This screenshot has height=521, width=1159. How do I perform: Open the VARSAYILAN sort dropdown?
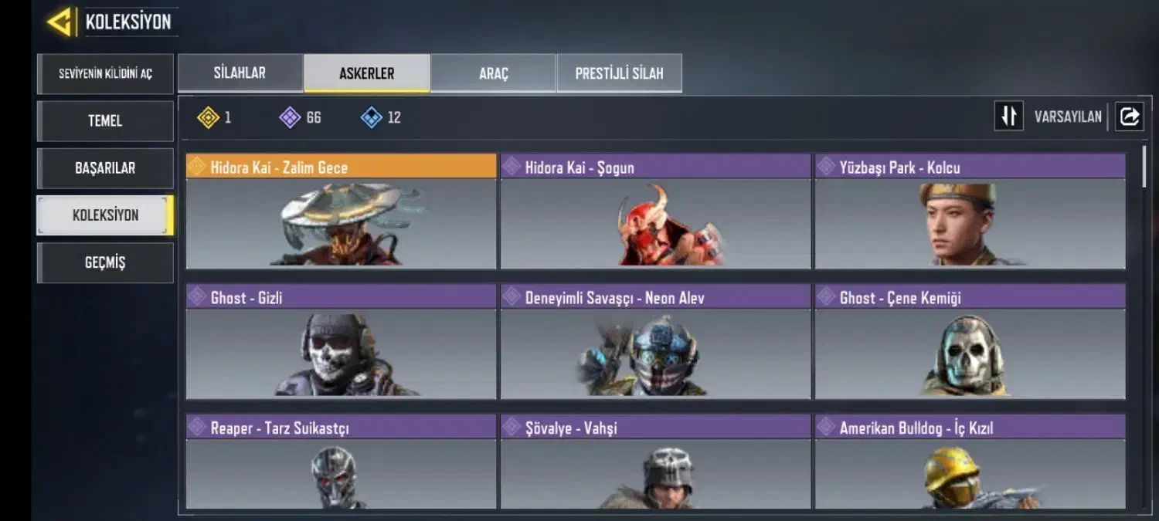point(1068,117)
